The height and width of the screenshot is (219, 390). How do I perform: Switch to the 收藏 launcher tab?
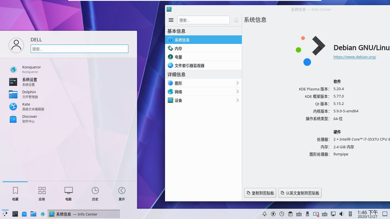15,194
